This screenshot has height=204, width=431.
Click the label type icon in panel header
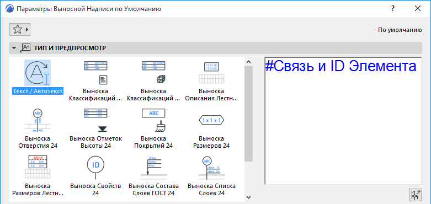25,48
